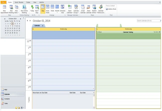Close the Calendar tab
Viewport: 162px width, 111px height.
[43, 26]
